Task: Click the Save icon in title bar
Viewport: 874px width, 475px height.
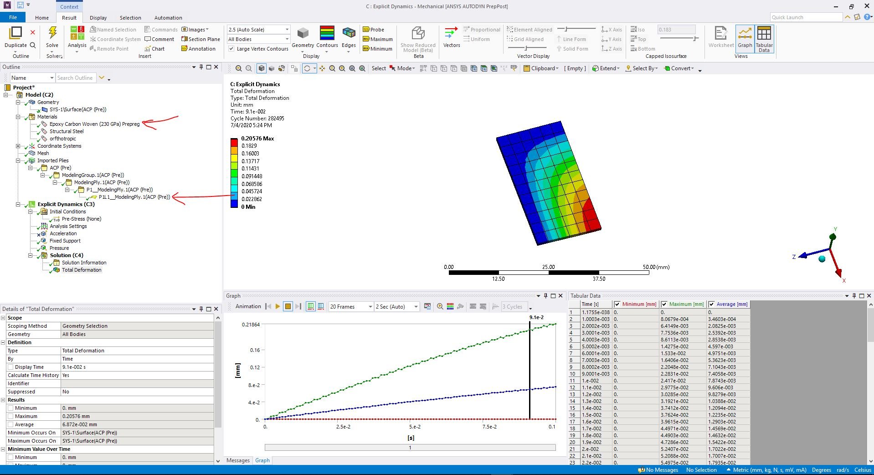Action: (x=20, y=5)
